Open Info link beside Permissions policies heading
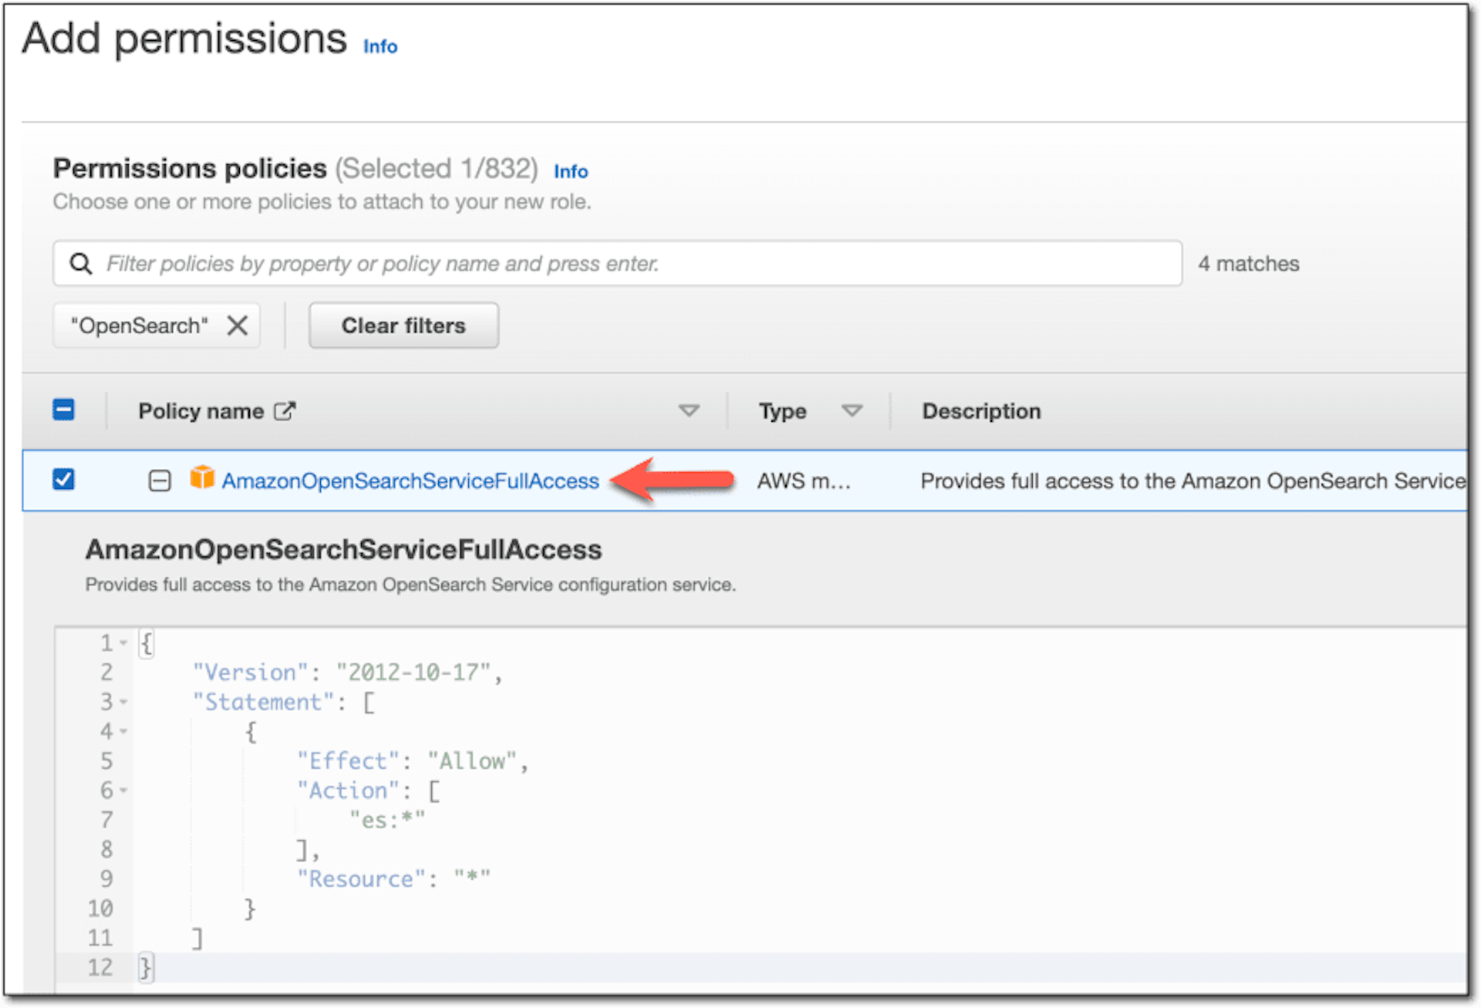Image resolution: width=1481 pixels, height=1008 pixels. 571,171
